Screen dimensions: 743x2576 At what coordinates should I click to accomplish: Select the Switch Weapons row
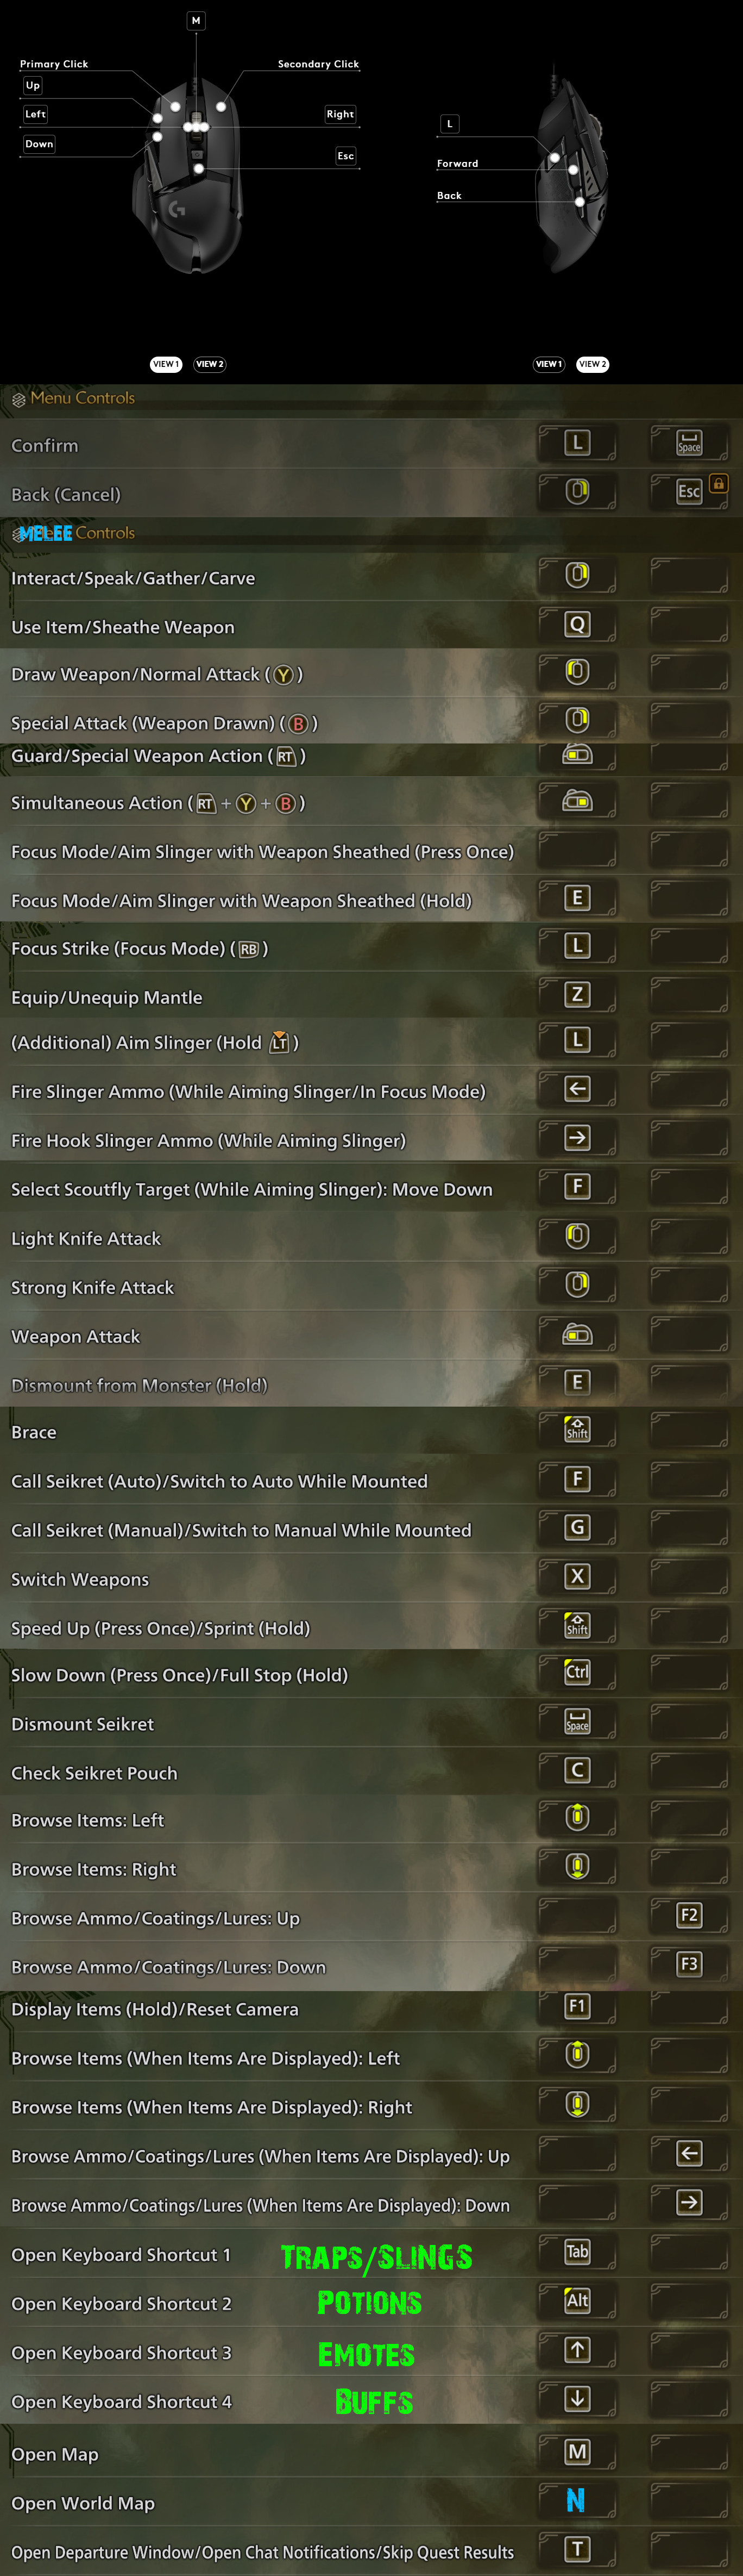[80, 1579]
